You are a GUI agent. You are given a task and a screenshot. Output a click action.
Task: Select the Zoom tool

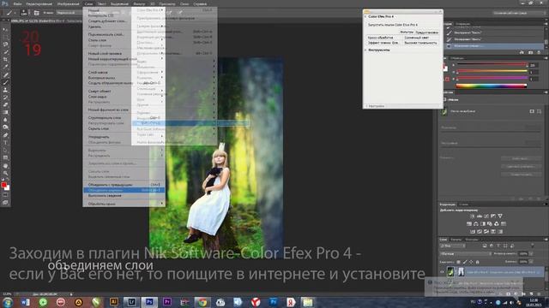5,173
